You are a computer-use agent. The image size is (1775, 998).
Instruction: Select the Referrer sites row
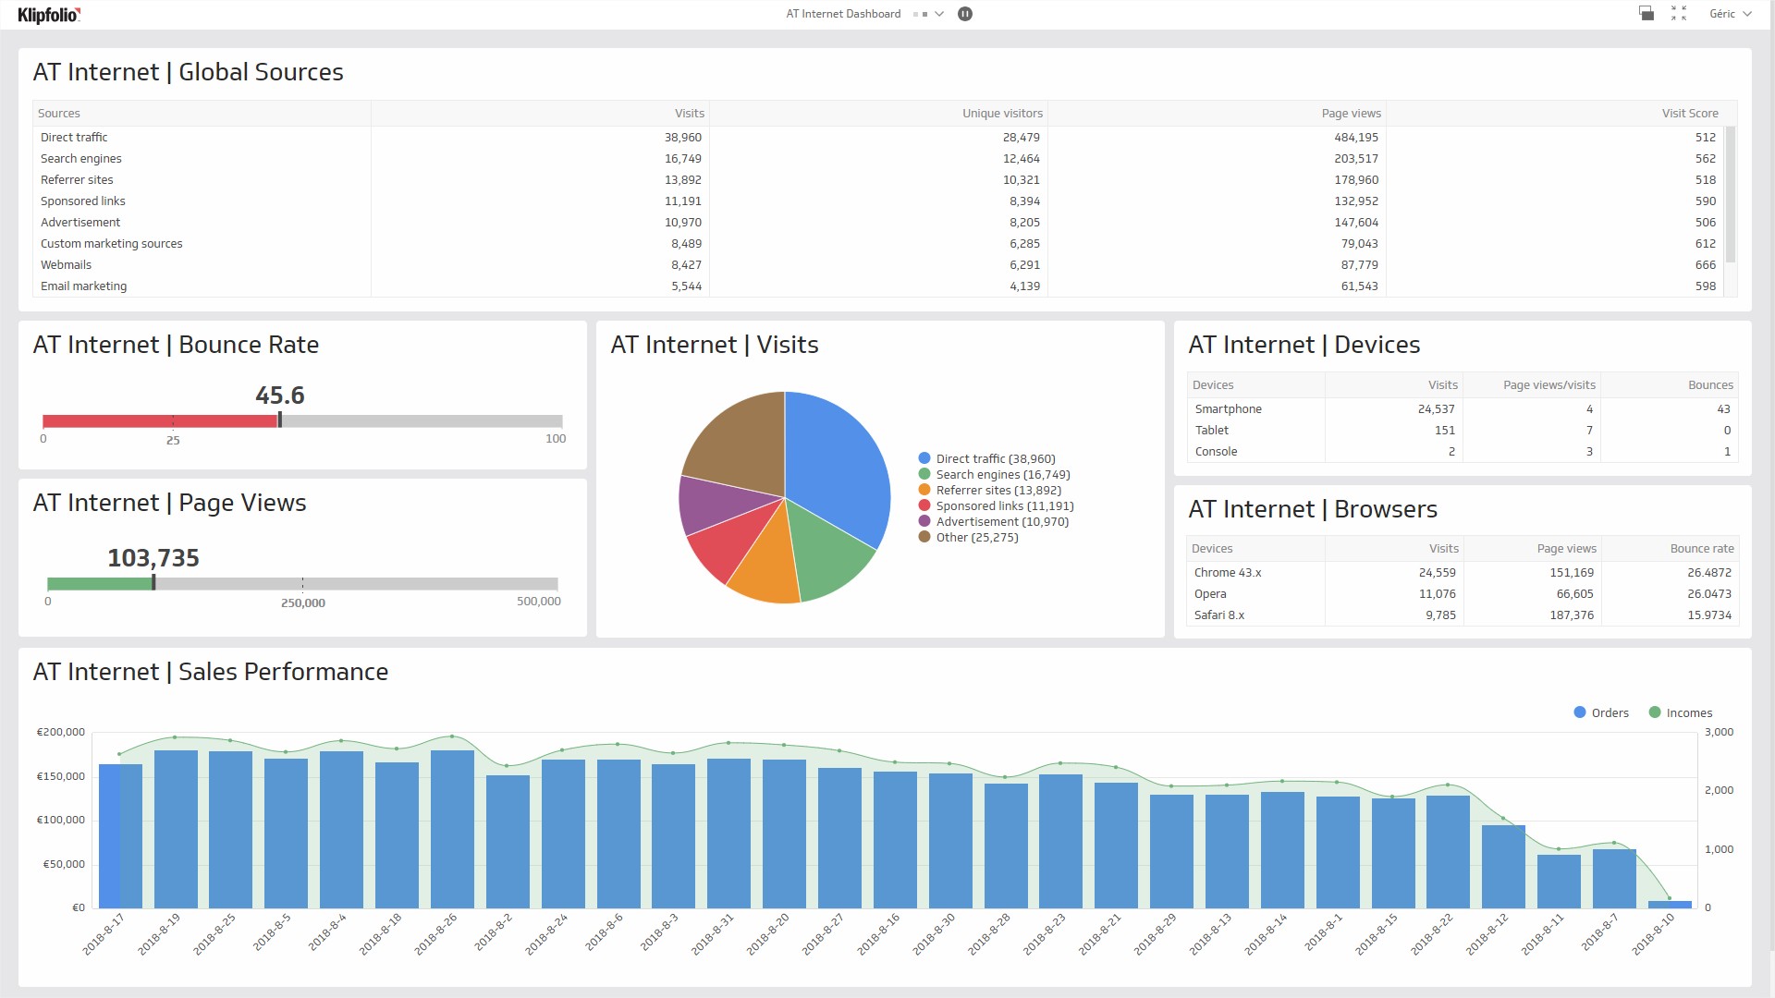pos(878,180)
